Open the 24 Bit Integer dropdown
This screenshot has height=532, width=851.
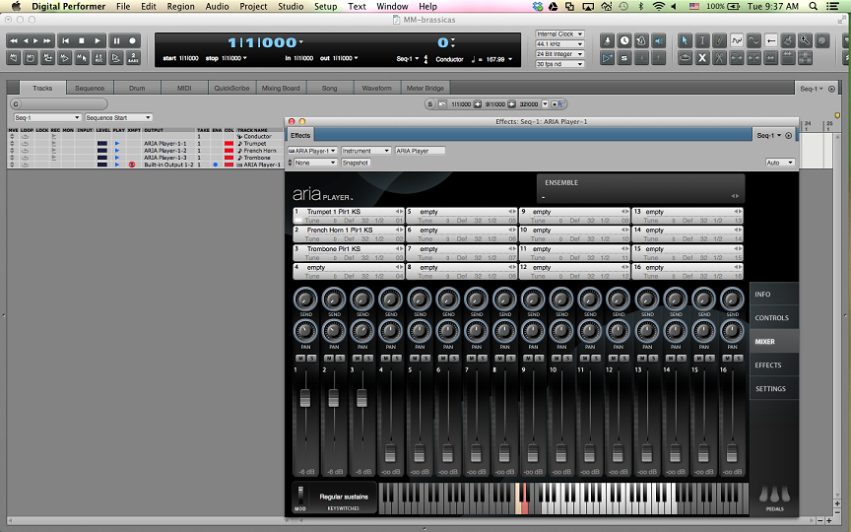coord(559,54)
